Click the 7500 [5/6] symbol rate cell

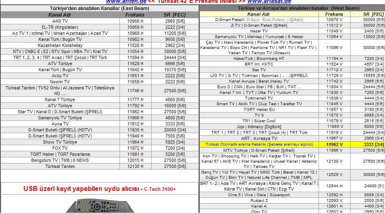(175, 136)
